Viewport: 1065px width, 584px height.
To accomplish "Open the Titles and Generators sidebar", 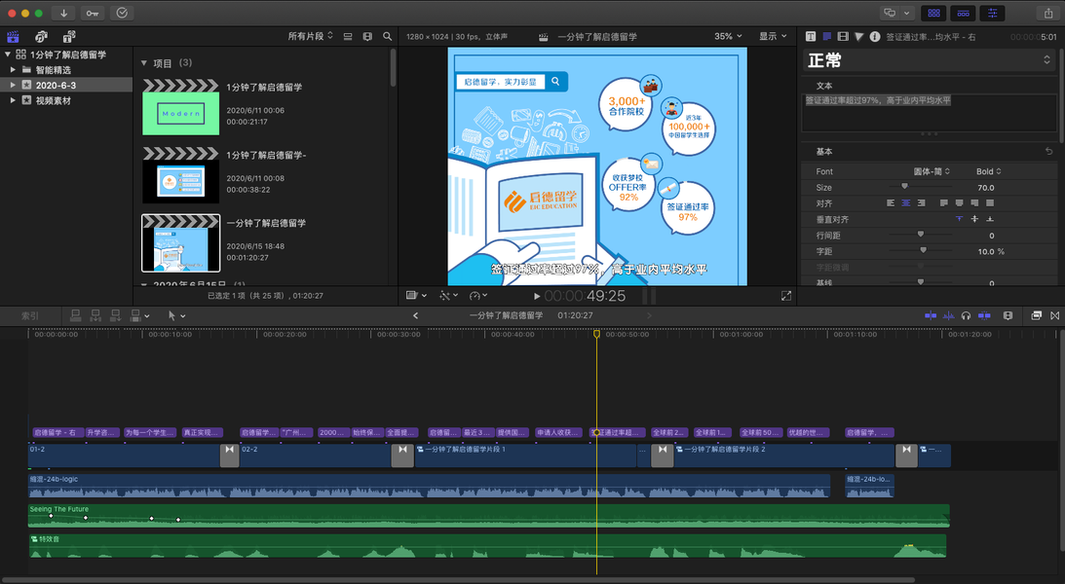I will click(69, 37).
